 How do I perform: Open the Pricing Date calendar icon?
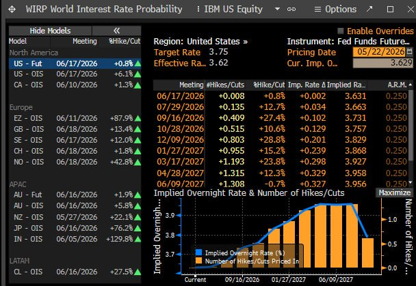[x=409, y=51]
